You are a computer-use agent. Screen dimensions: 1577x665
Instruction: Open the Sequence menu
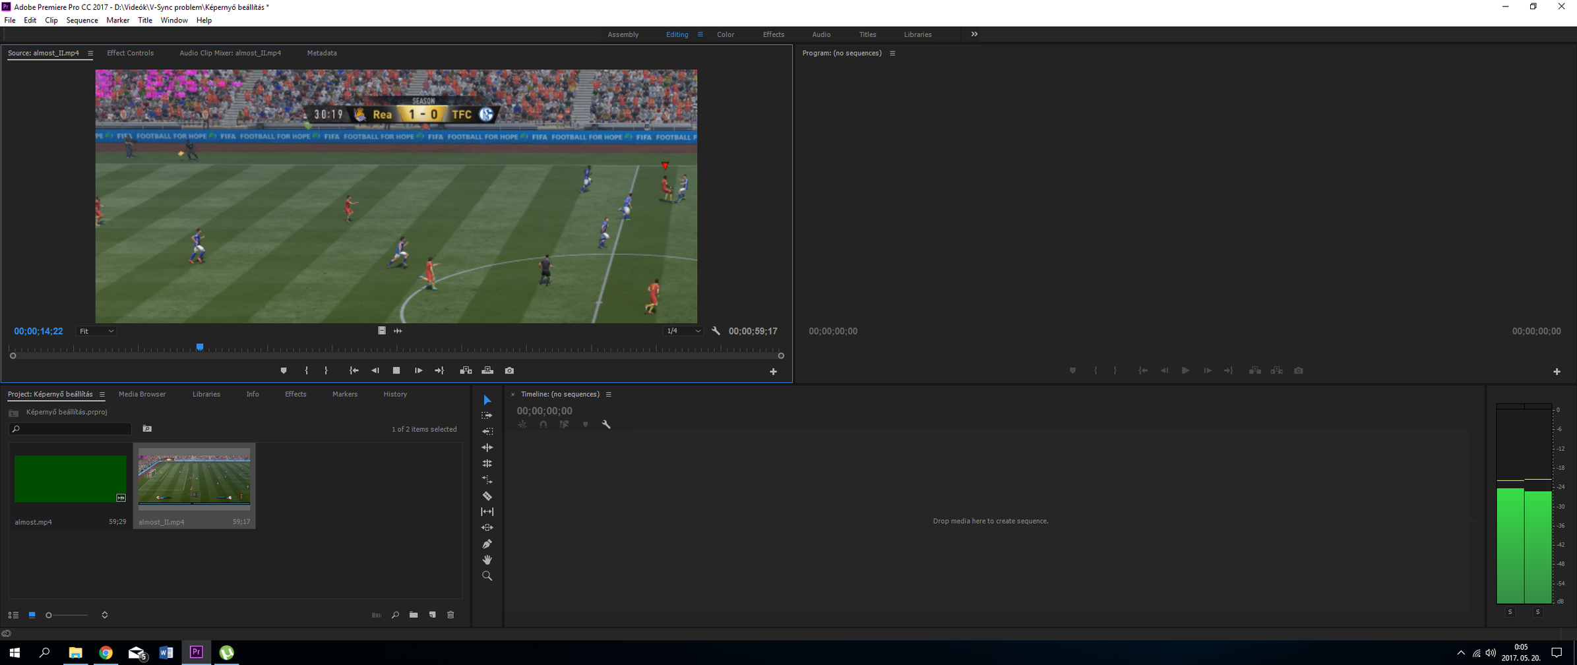(82, 20)
